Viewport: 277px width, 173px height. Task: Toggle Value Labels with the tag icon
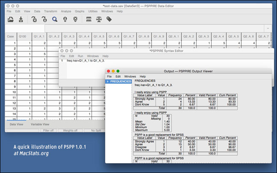(109, 19)
